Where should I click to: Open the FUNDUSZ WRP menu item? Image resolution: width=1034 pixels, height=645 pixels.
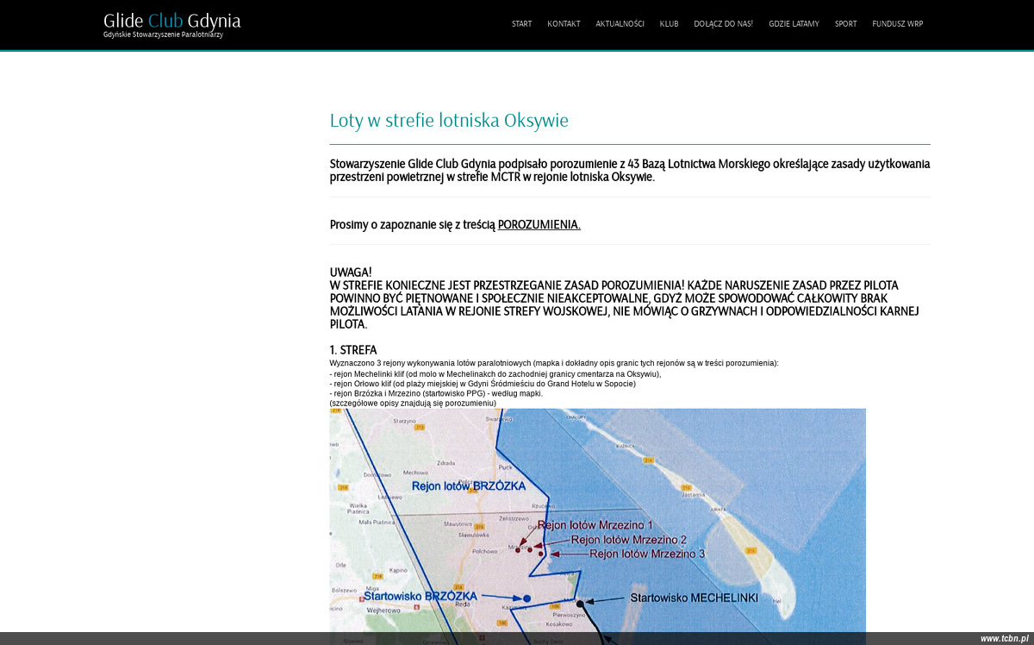897,24
